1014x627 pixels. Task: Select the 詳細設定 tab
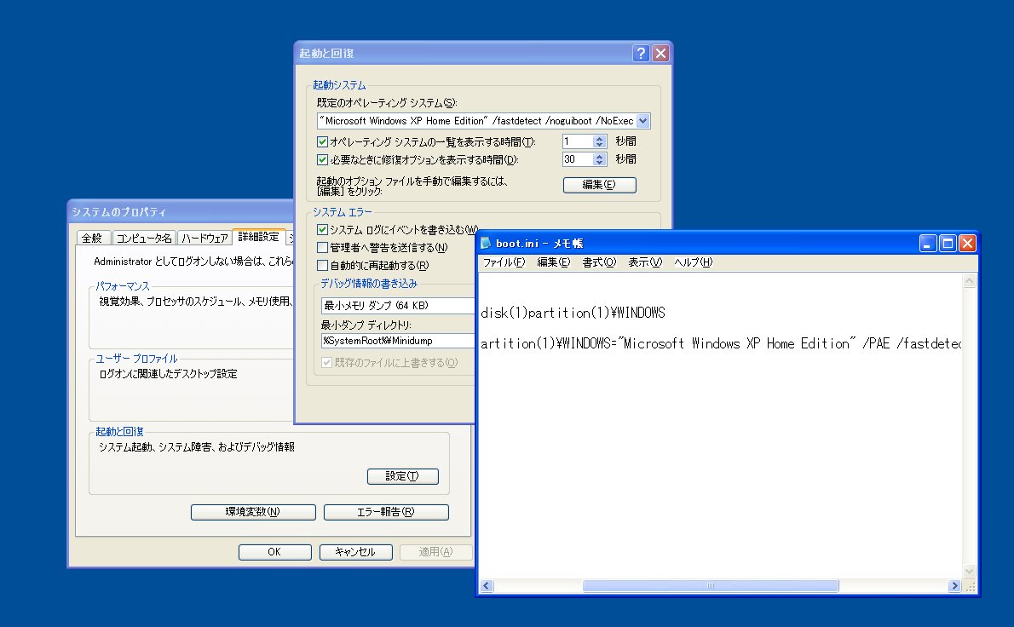[259, 237]
